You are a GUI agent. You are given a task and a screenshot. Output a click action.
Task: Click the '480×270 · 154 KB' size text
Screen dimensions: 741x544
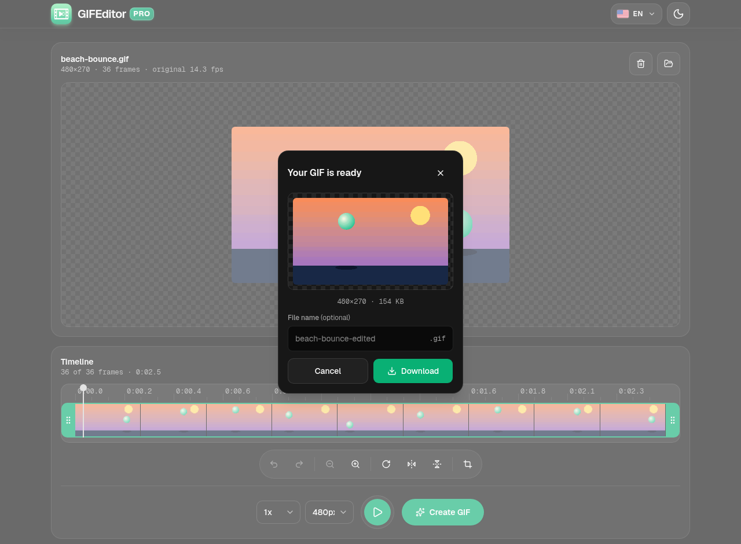tap(370, 302)
